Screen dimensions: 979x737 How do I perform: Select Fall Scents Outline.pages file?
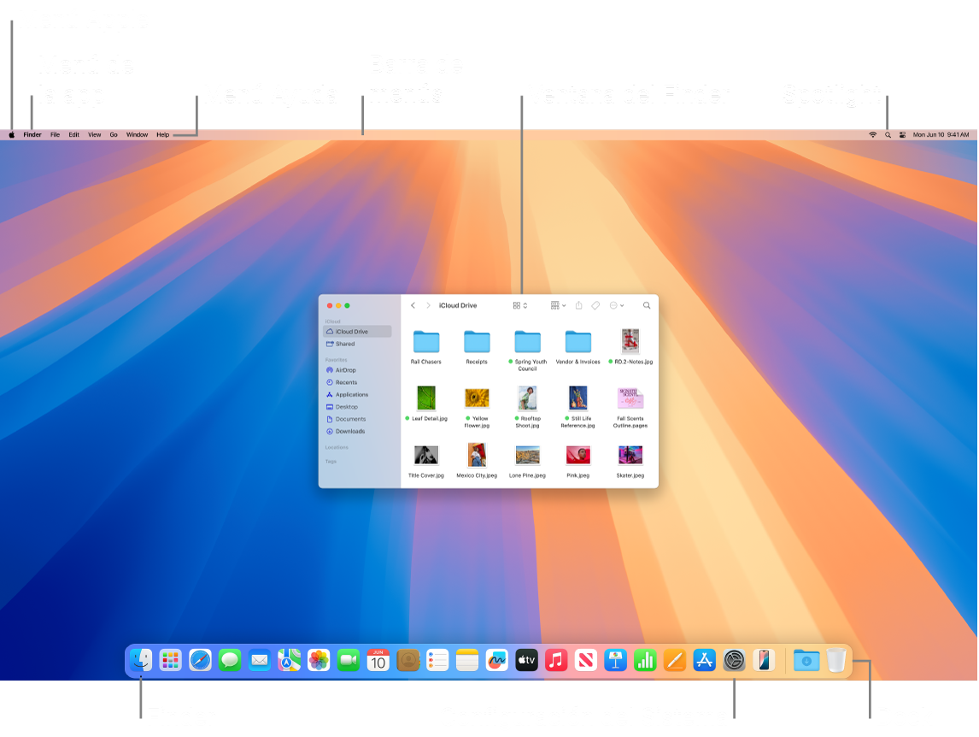click(x=630, y=407)
